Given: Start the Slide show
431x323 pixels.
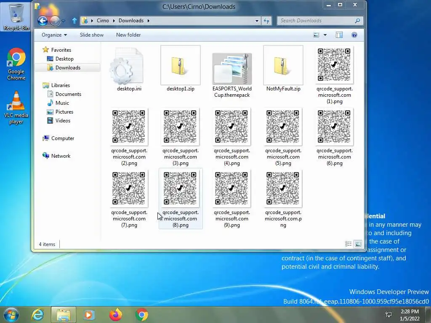Looking at the screenshot, I should [x=92, y=35].
